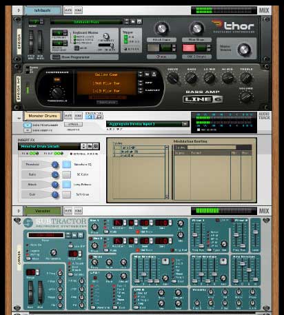Change the Amp model with arrows
The width and height of the screenshot is (284, 315).
point(141,83)
